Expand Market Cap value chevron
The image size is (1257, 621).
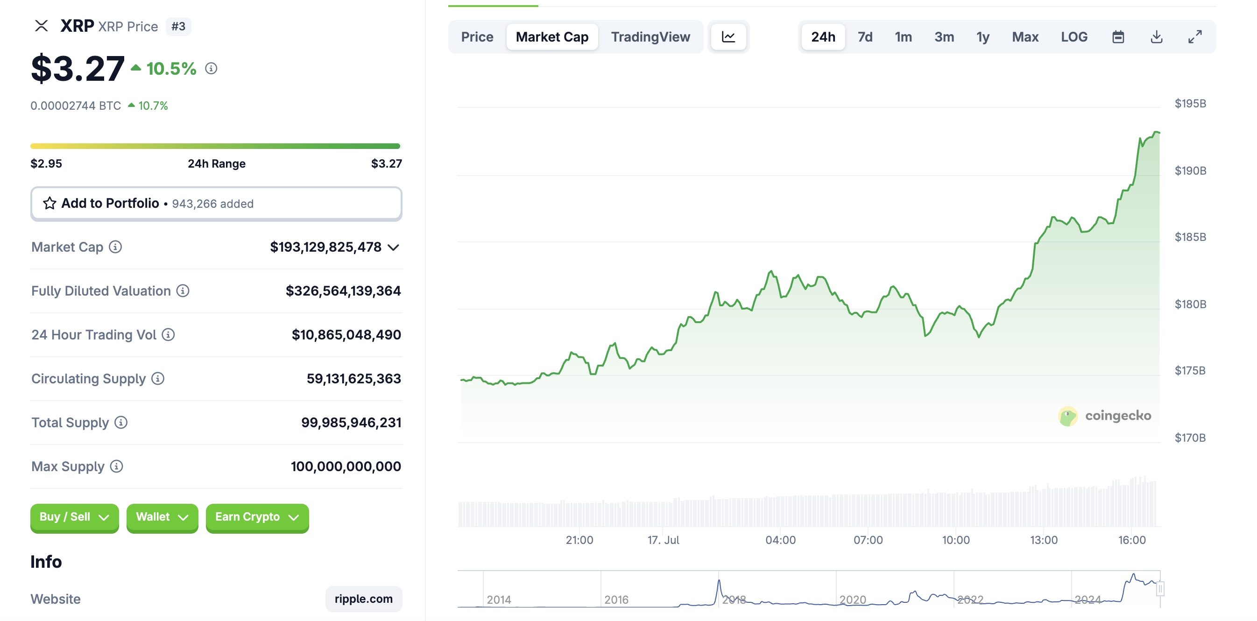click(393, 247)
